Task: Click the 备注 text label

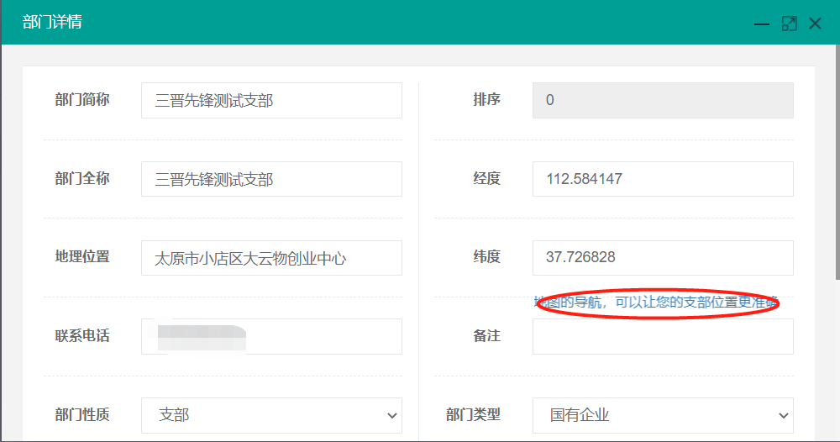Action: (x=486, y=335)
